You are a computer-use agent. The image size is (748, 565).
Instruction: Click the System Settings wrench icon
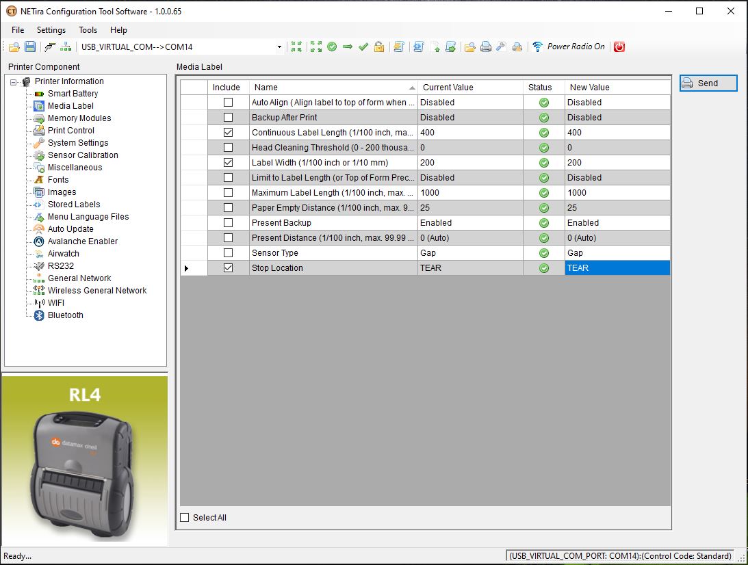pos(40,143)
